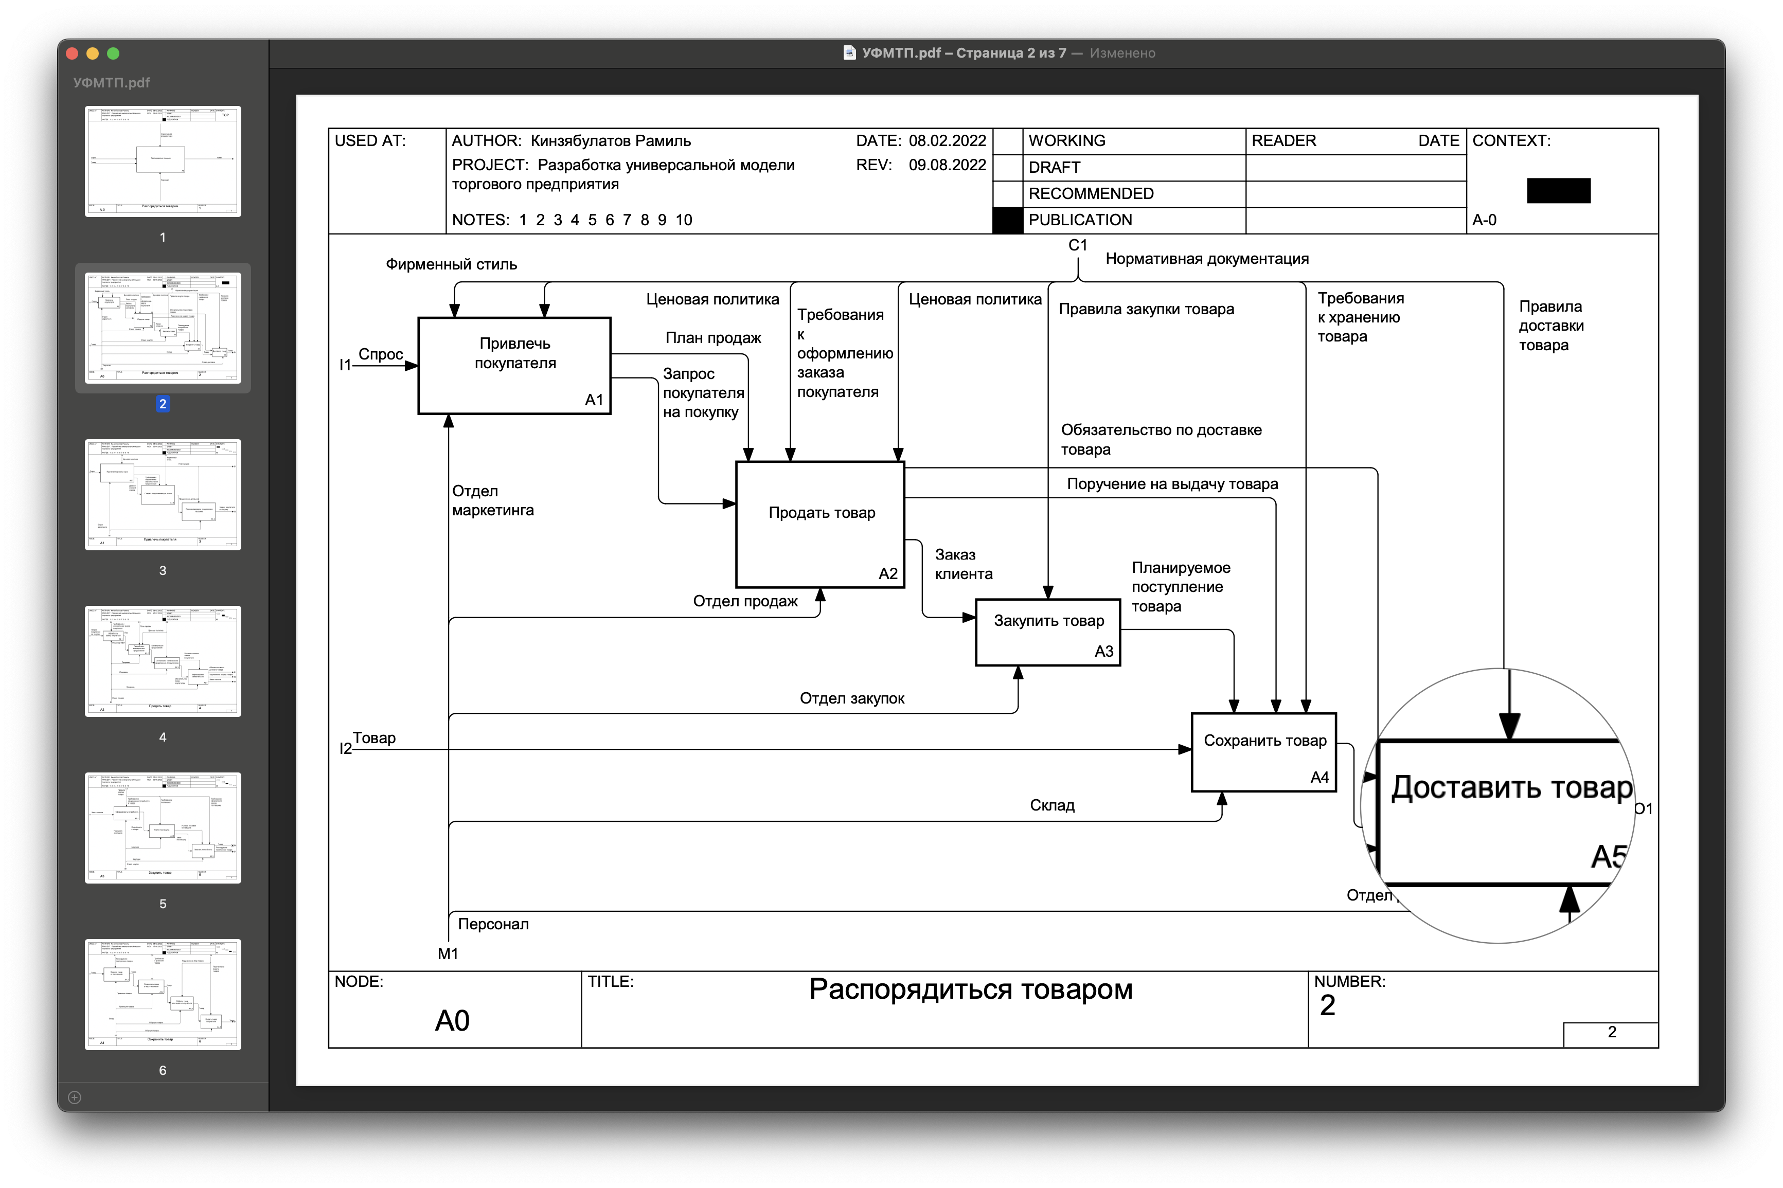Click the author name 'Кинзябулатов Рамиль'
1783x1188 pixels.
(x=611, y=141)
